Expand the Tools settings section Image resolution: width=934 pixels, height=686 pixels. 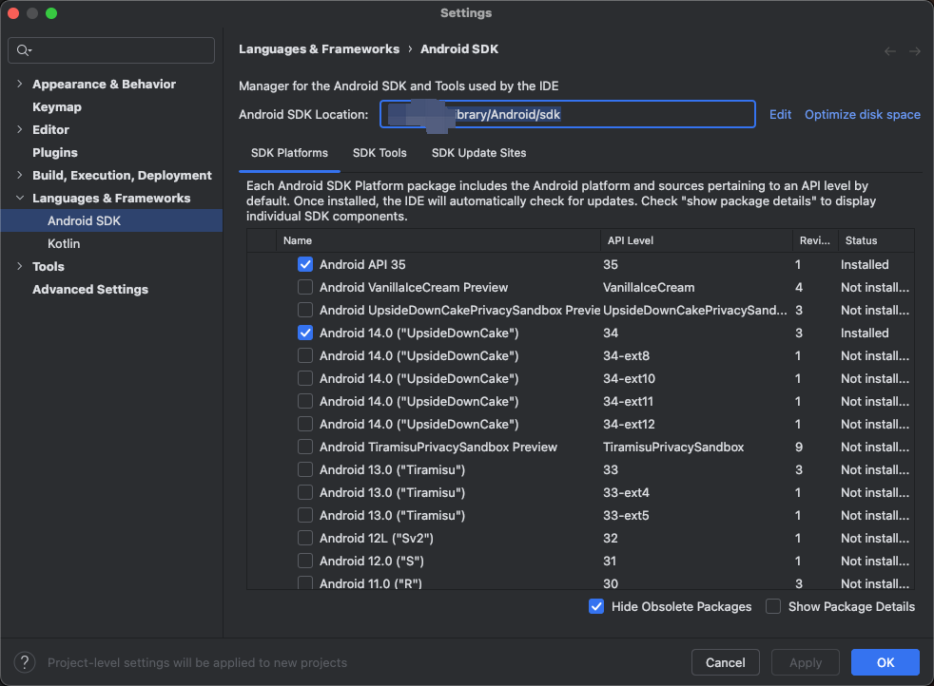pos(20,267)
